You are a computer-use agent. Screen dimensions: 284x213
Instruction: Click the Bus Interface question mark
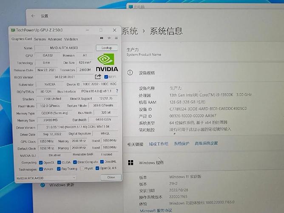click(x=117, y=91)
